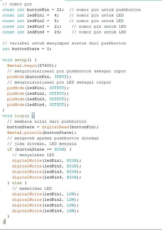Image resolution: width=162 pixels, height=230 pixels.
Task: Click the pinMode(ledPin4, OUTPUT) statement
Action: (x=38, y=105)
